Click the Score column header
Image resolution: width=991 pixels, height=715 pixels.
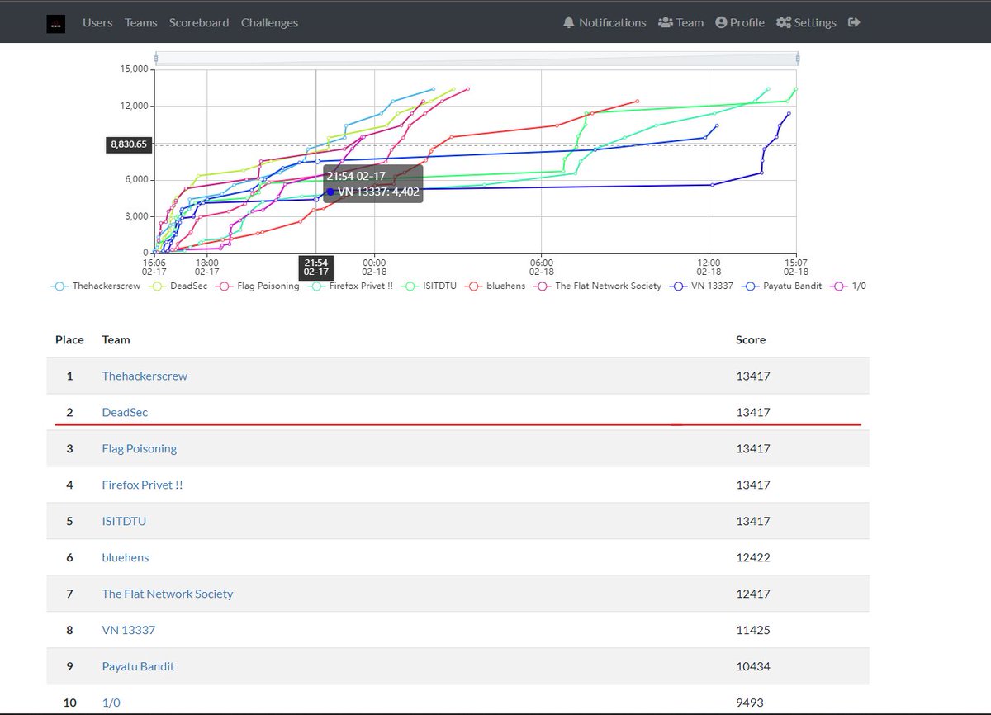click(x=751, y=339)
